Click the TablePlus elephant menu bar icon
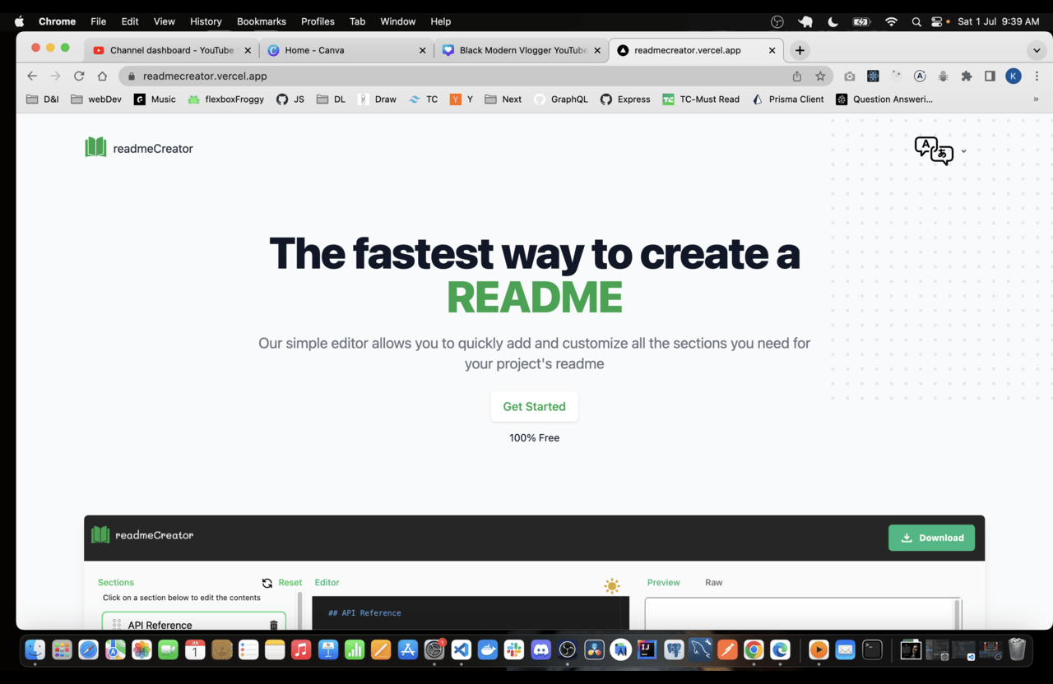The width and height of the screenshot is (1053, 684). point(805,21)
